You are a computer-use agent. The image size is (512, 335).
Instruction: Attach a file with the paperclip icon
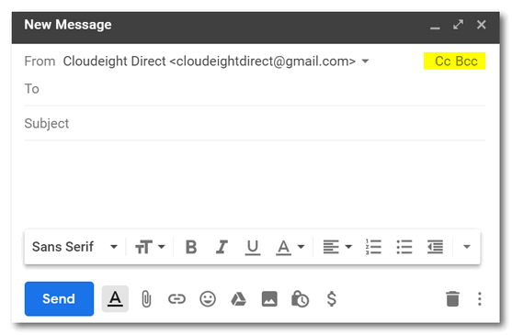click(x=146, y=299)
